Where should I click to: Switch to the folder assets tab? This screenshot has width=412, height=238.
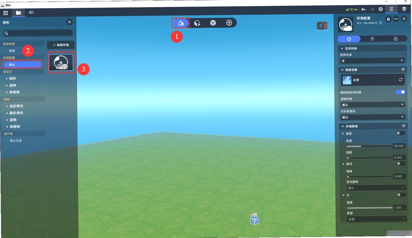point(19,13)
